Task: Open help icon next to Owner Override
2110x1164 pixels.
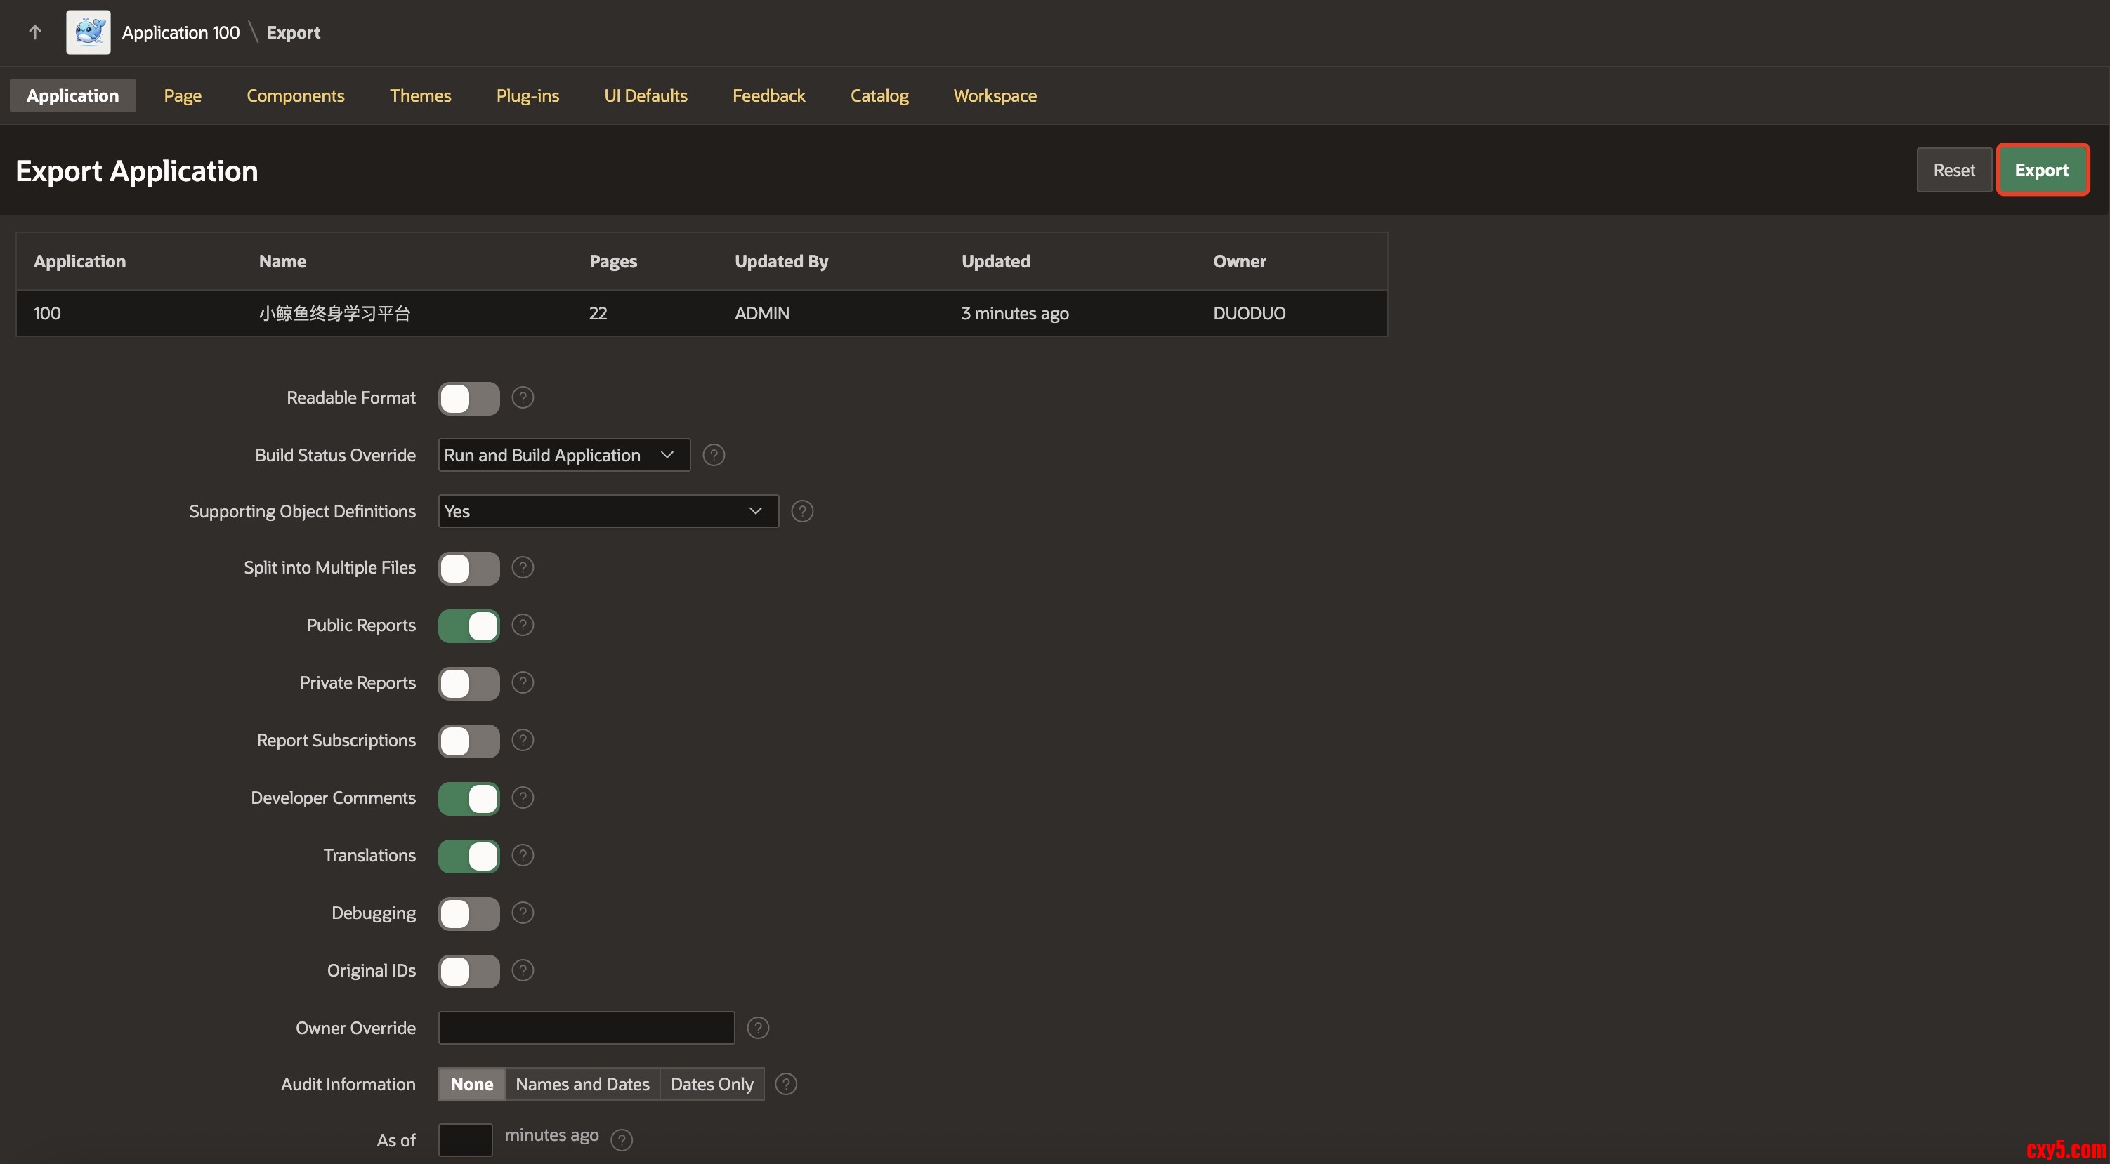Action: [x=758, y=1028]
